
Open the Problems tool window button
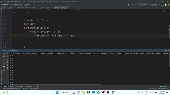click(20, 86)
